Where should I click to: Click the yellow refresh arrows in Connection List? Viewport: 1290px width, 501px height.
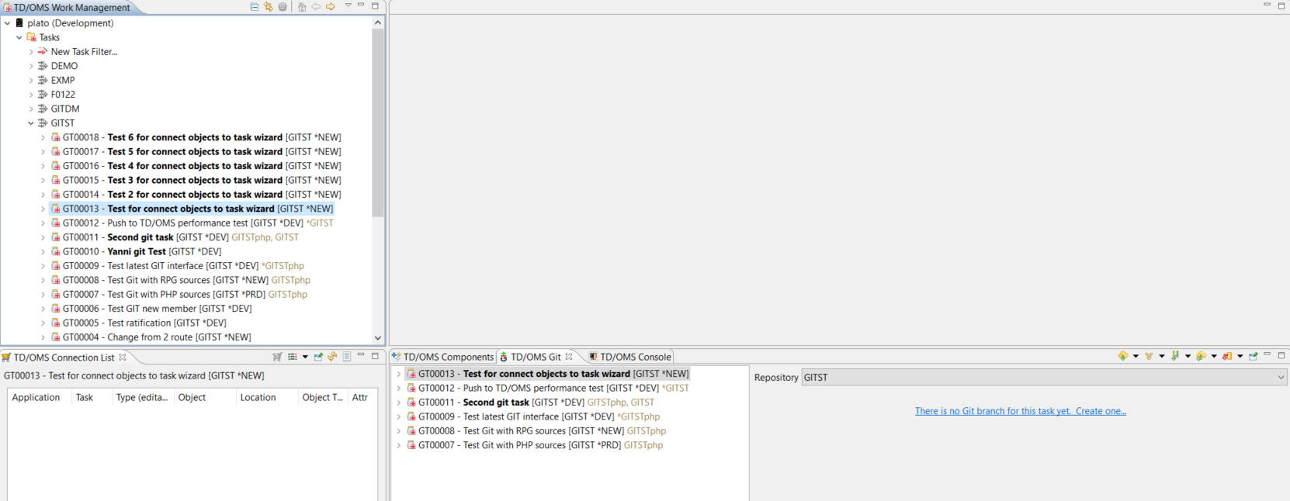click(x=332, y=357)
